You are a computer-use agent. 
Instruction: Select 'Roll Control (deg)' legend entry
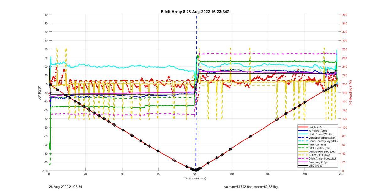(x=320, y=155)
